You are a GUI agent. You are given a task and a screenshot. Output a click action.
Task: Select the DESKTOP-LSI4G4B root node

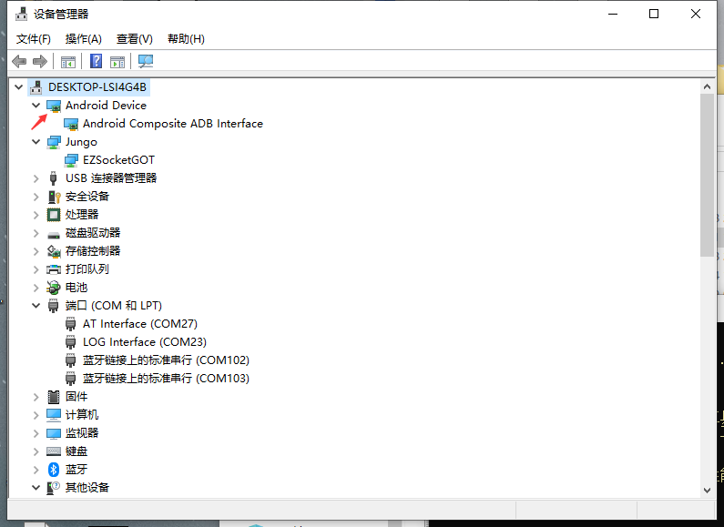(97, 87)
